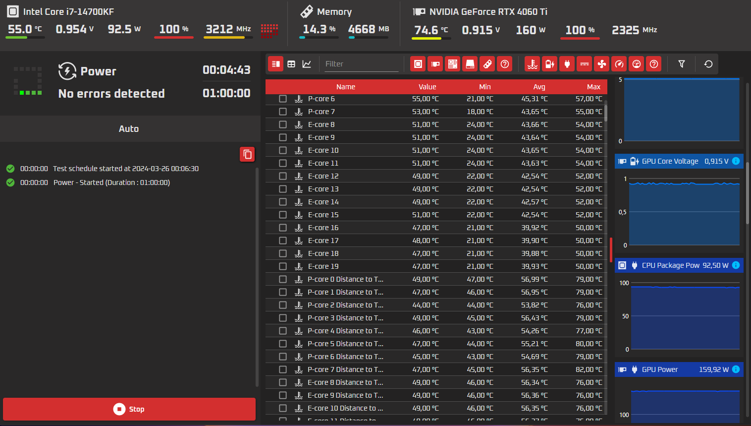Switch to the combined table and graph view
Image resolution: width=751 pixels, height=426 pixels.
pos(276,64)
